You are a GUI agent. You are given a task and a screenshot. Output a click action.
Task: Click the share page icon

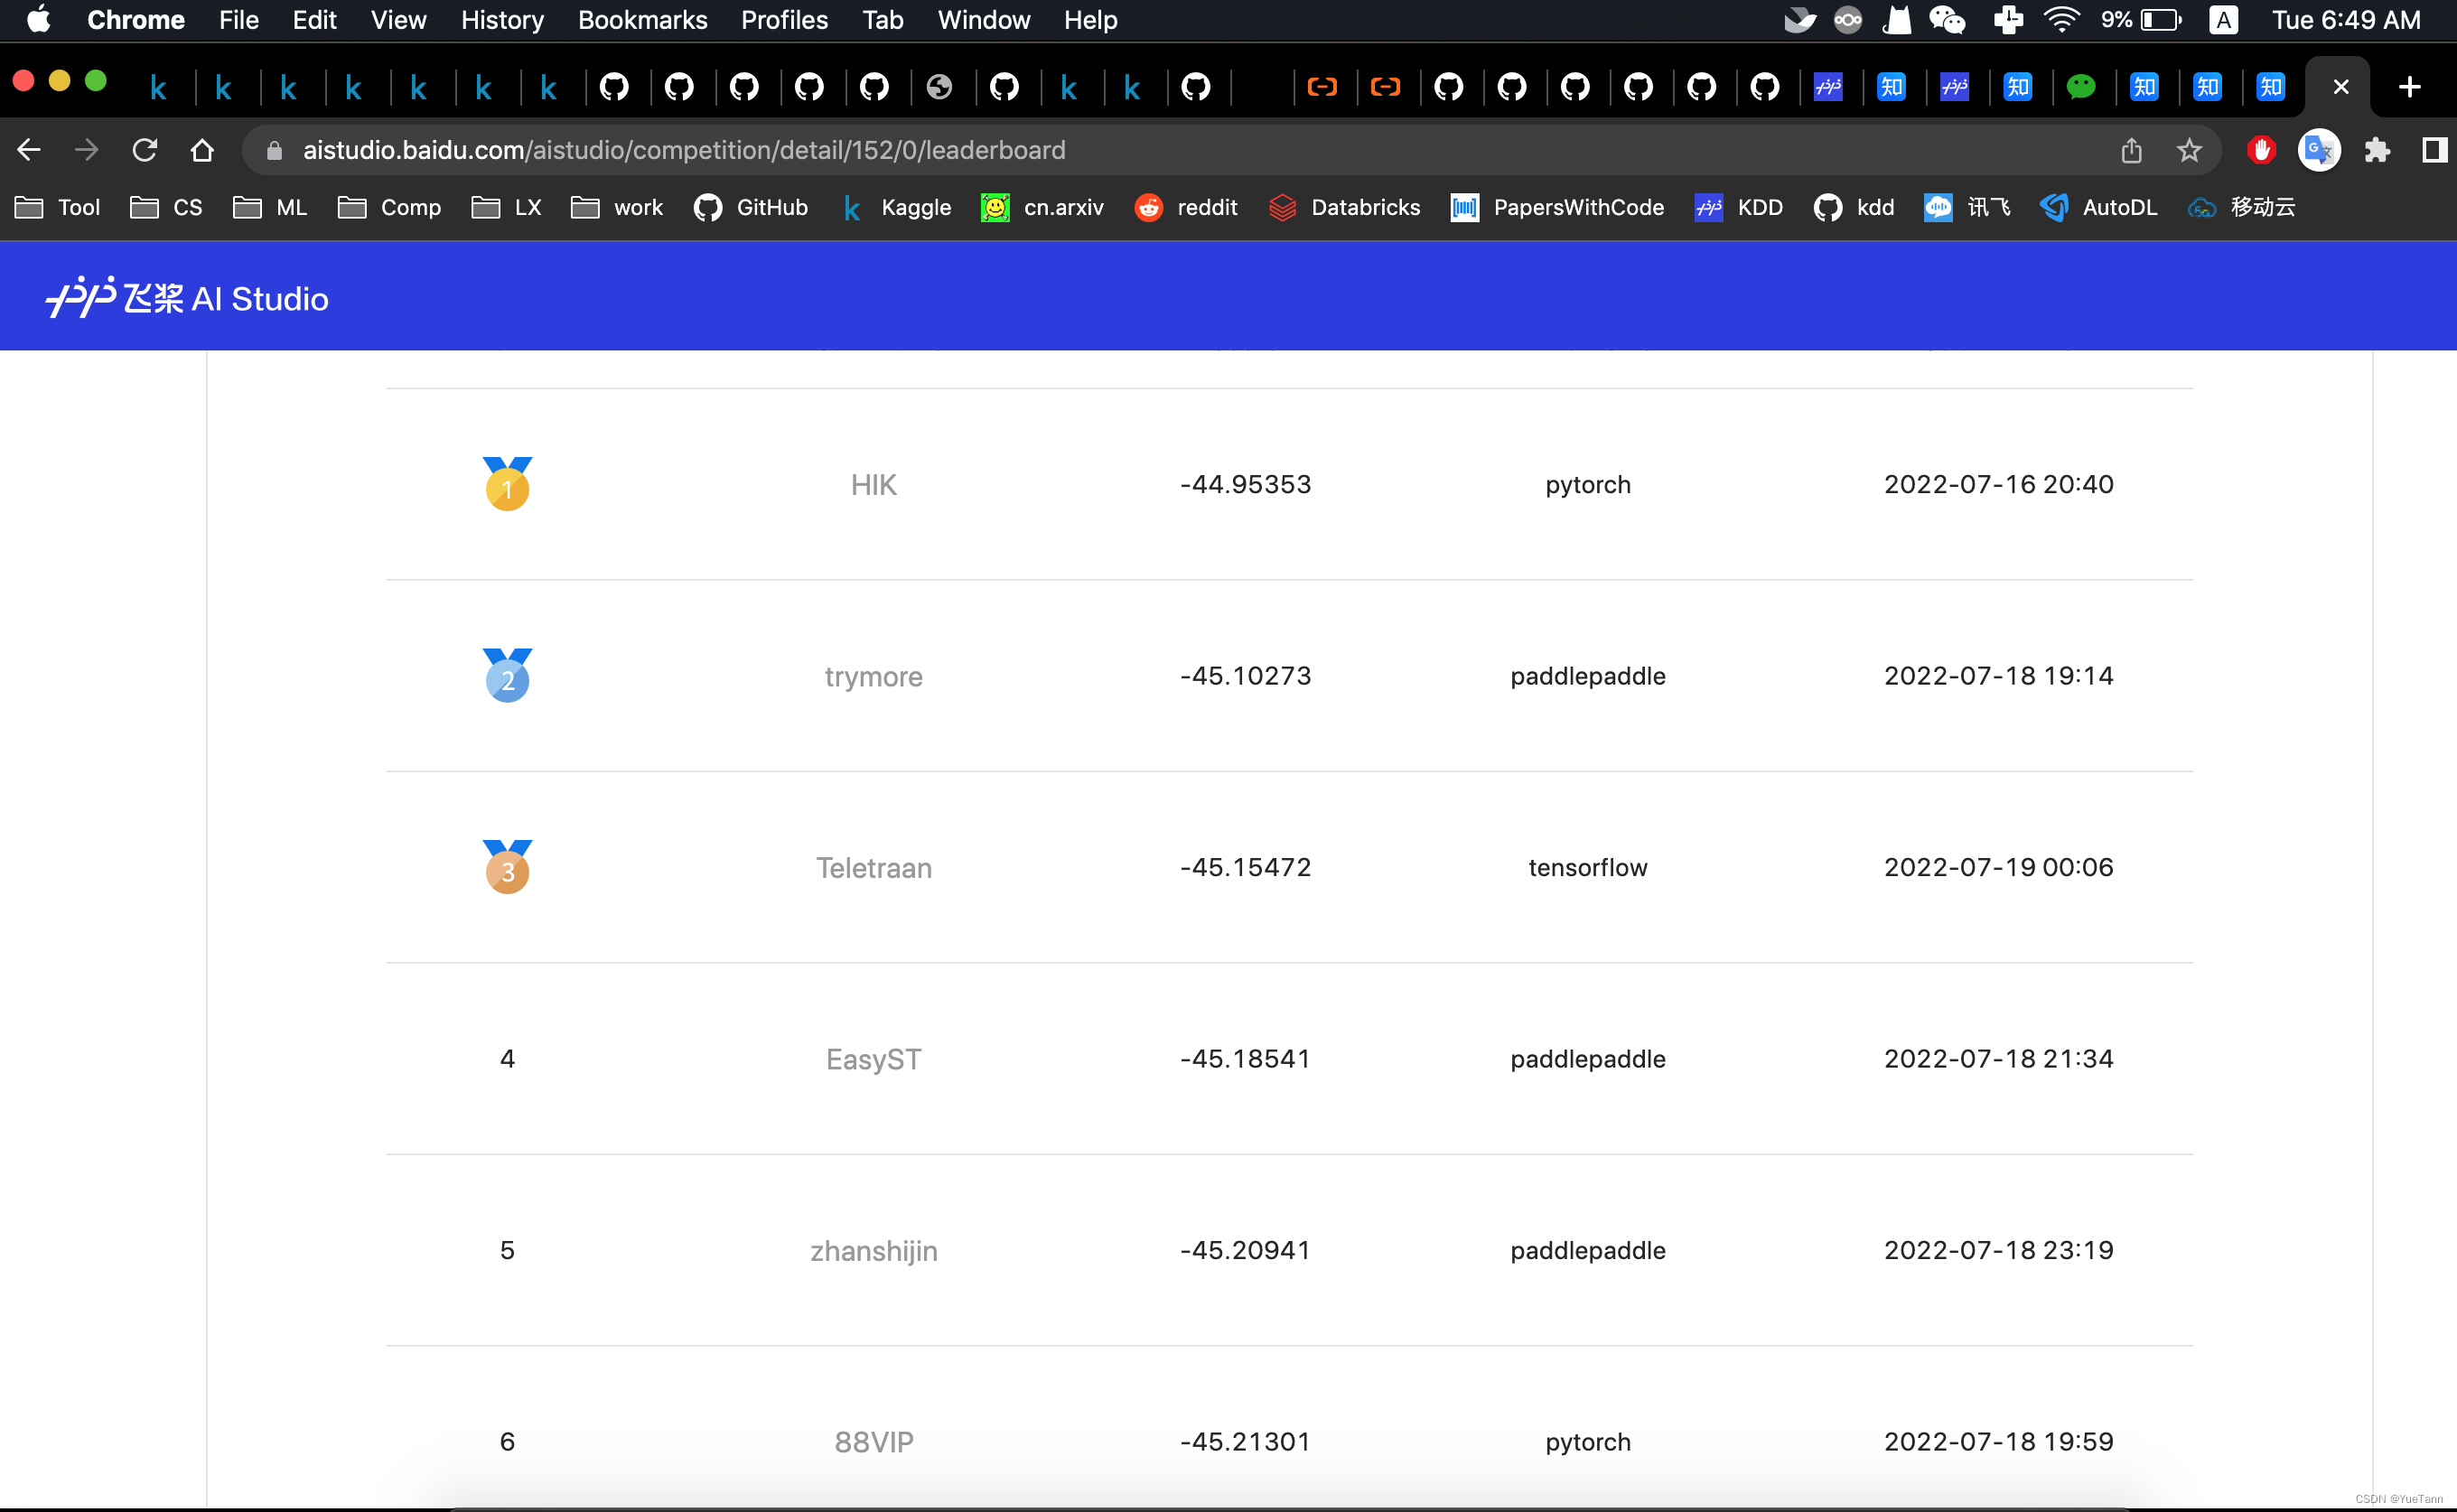pyautogui.click(x=2131, y=150)
